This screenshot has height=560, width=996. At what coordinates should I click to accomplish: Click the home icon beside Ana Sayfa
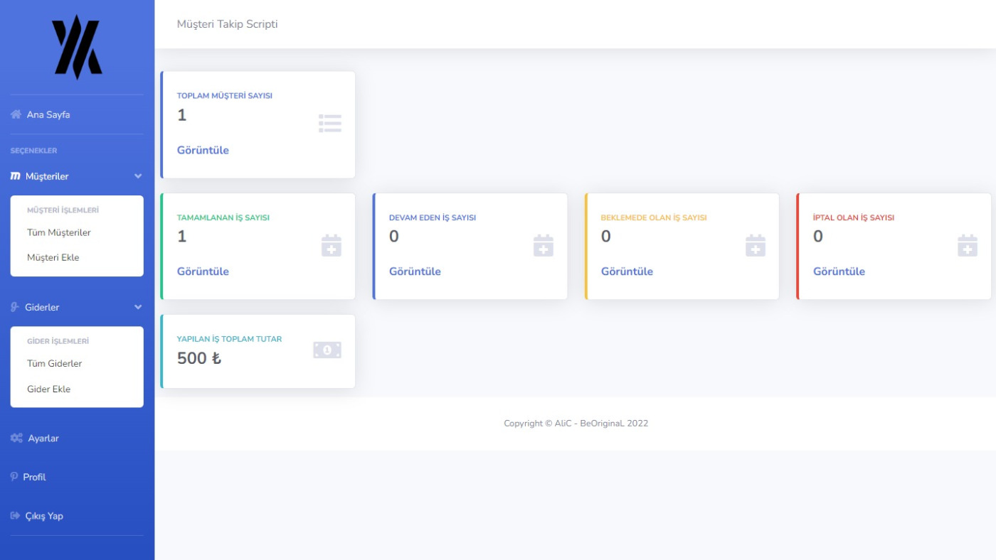[16, 114]
